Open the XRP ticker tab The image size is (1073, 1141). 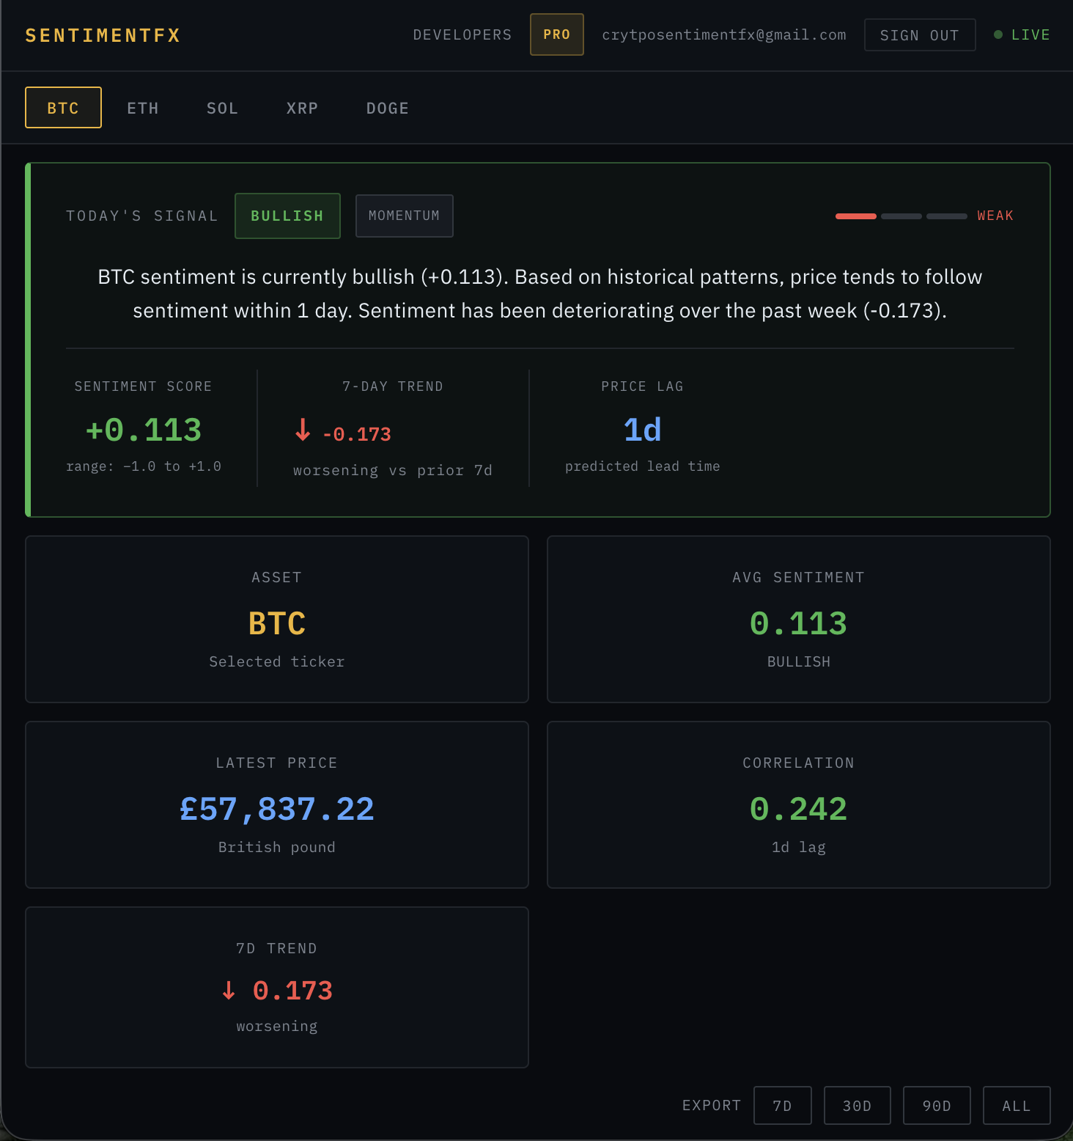pos(302,108)
